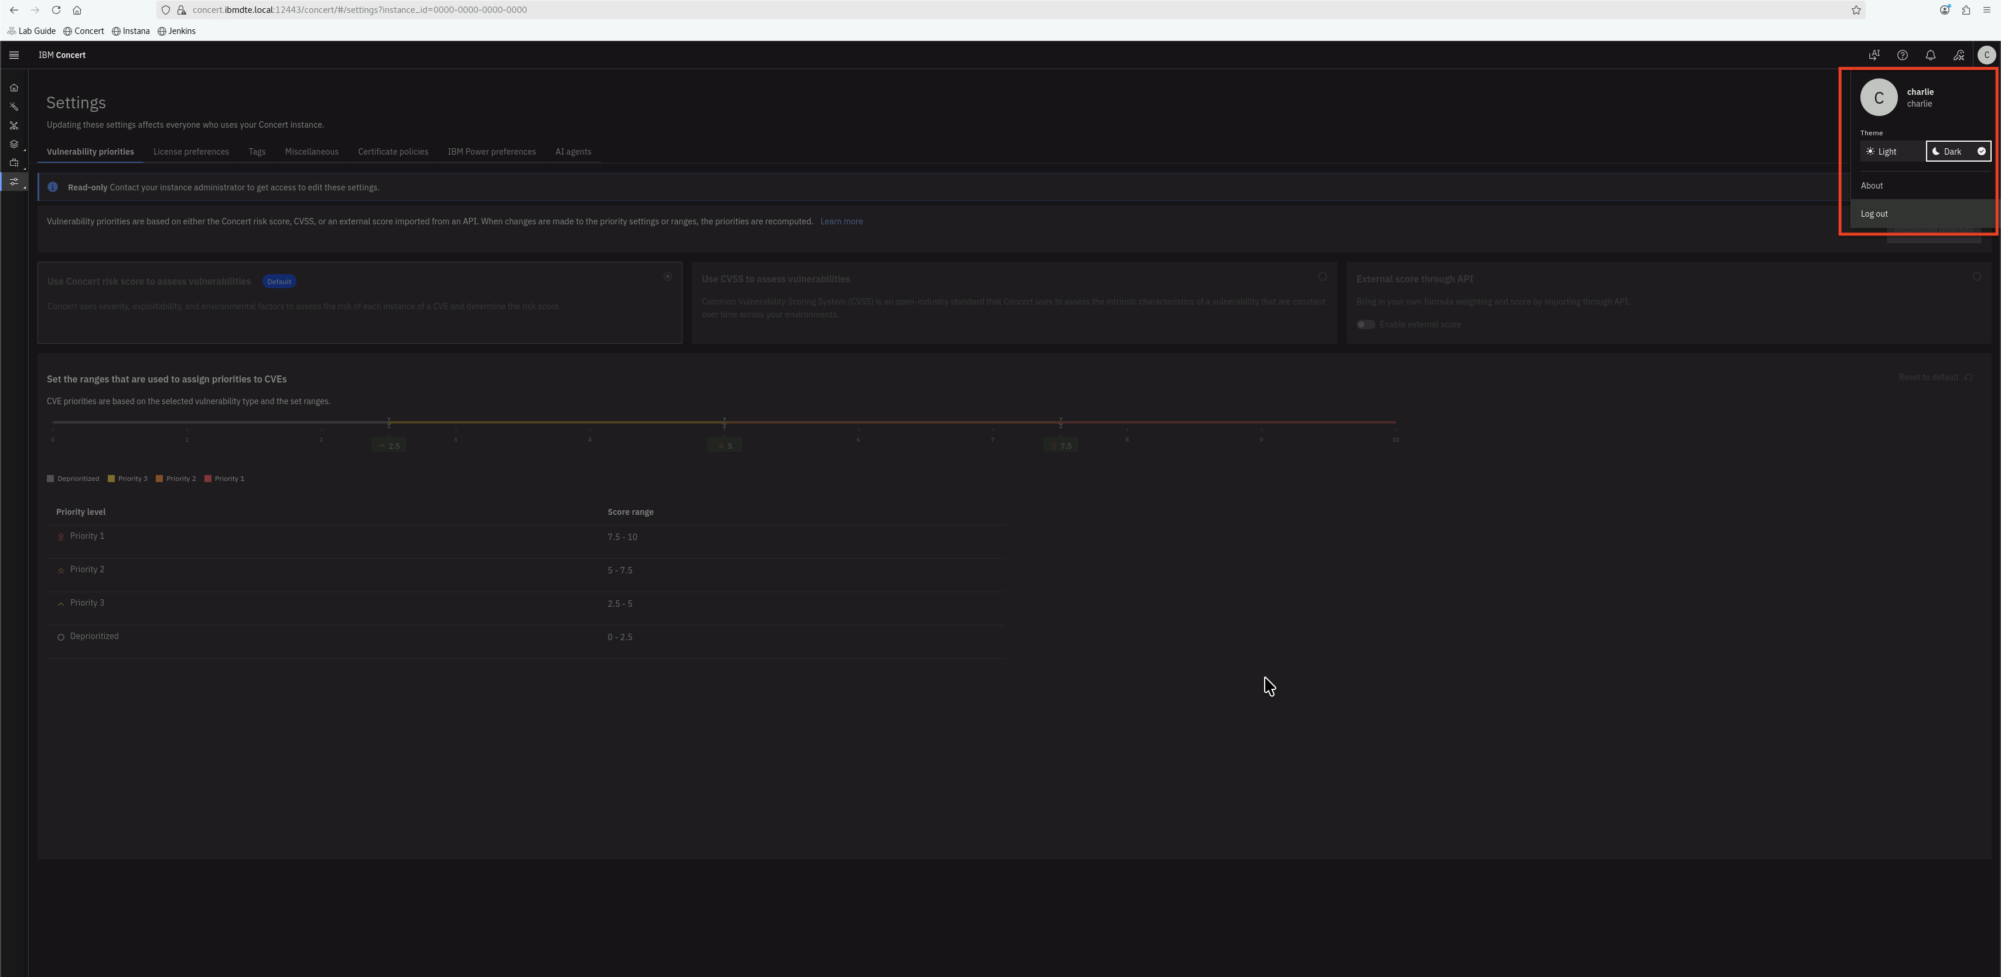The width and height of the screenshot is (2001, 977).
Task: Open the Jenkins bookmark
Action: 176,31
